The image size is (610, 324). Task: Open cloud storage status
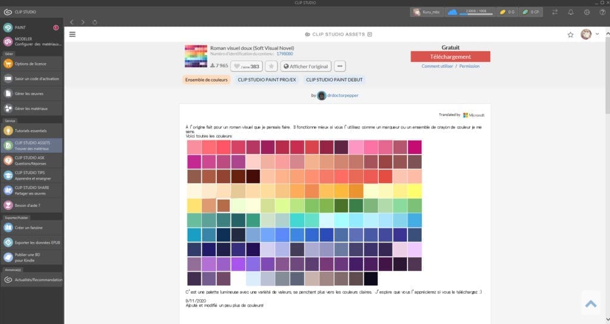(x=470, y=12)
